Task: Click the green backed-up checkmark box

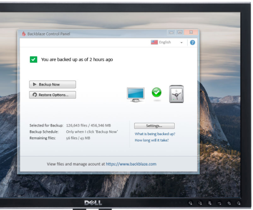Action: [33, 59]
